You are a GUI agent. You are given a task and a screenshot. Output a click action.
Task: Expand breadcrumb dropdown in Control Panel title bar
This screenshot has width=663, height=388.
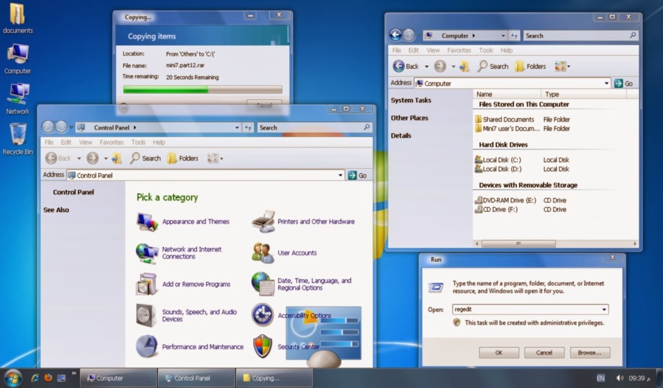point(237,127)
